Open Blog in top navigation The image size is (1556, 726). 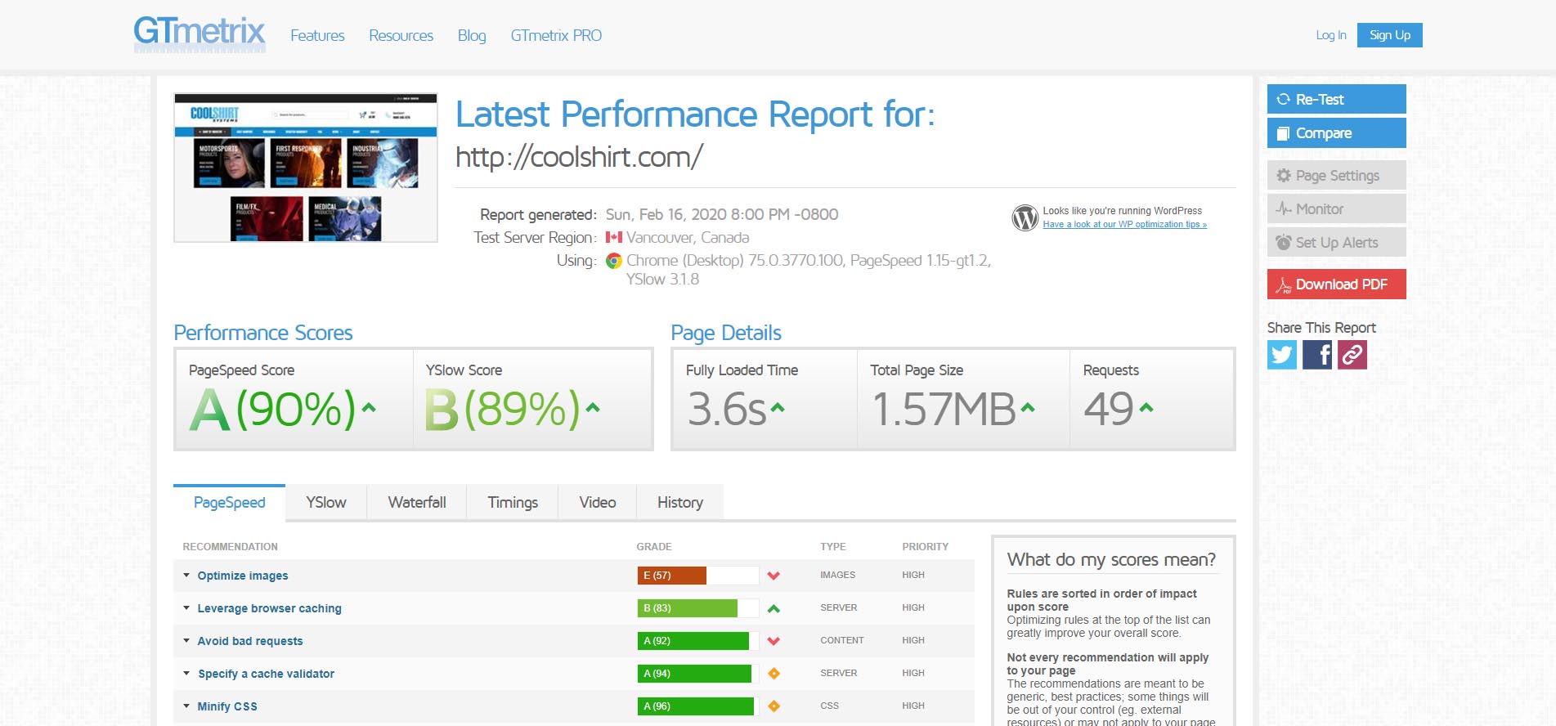coord(472,35)
